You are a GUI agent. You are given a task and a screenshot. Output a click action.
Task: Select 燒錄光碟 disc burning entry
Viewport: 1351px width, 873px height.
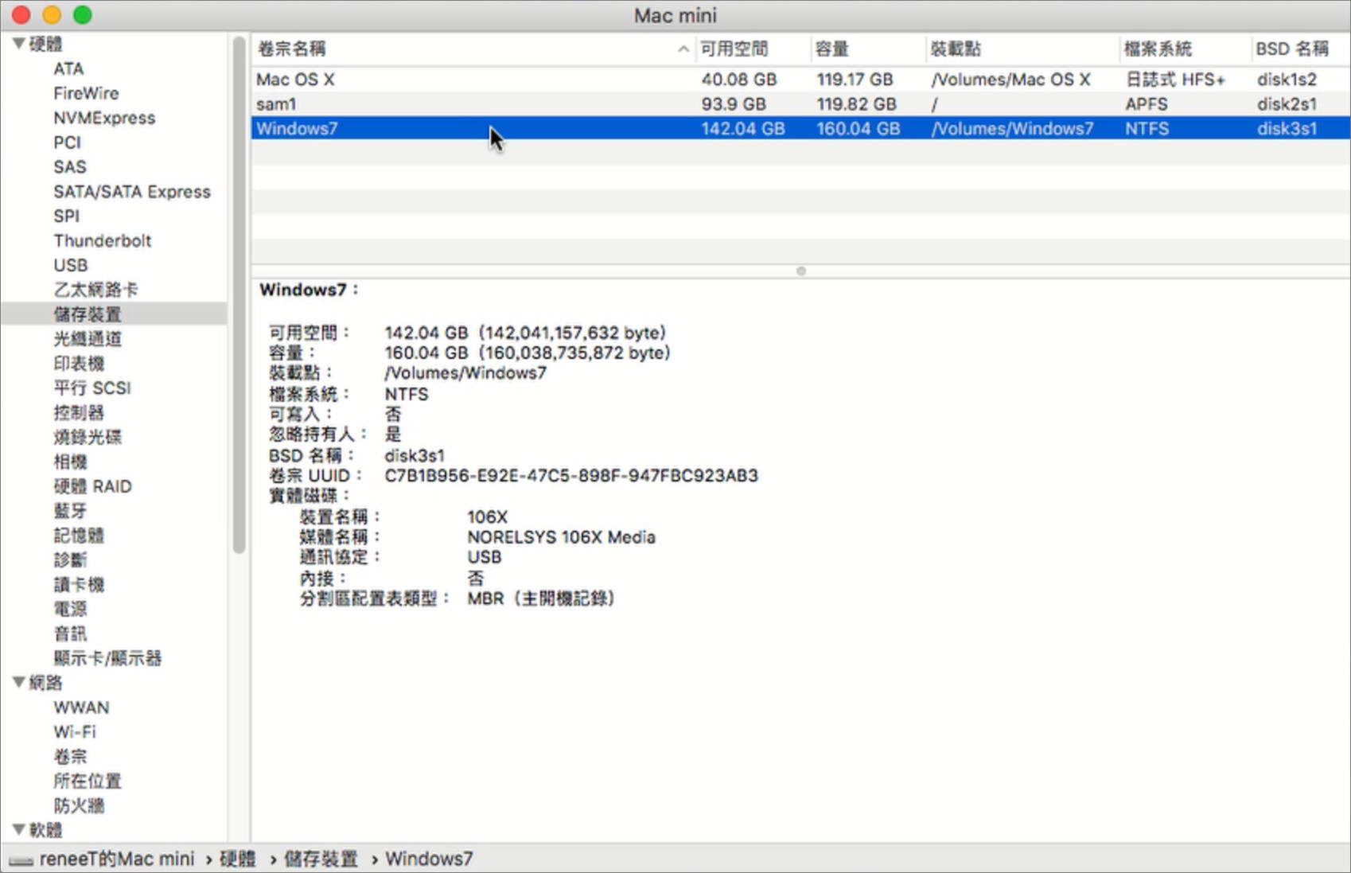[x=88, y=438]
